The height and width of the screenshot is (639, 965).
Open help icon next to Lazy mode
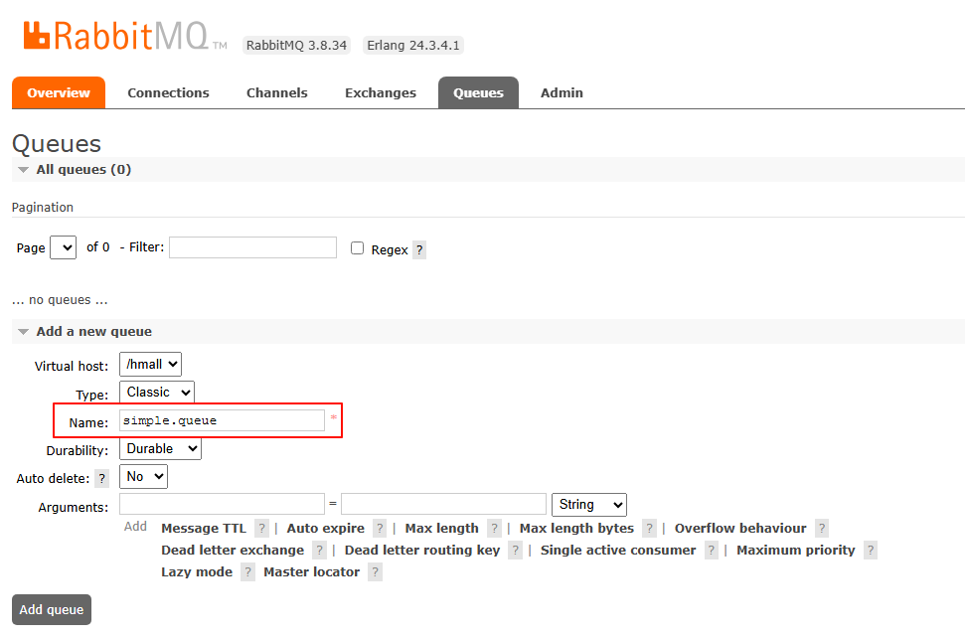248,571
